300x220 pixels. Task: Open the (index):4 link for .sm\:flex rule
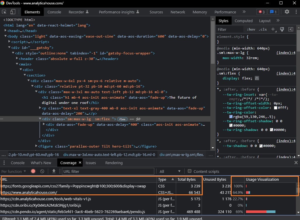(x=286, y=73)
